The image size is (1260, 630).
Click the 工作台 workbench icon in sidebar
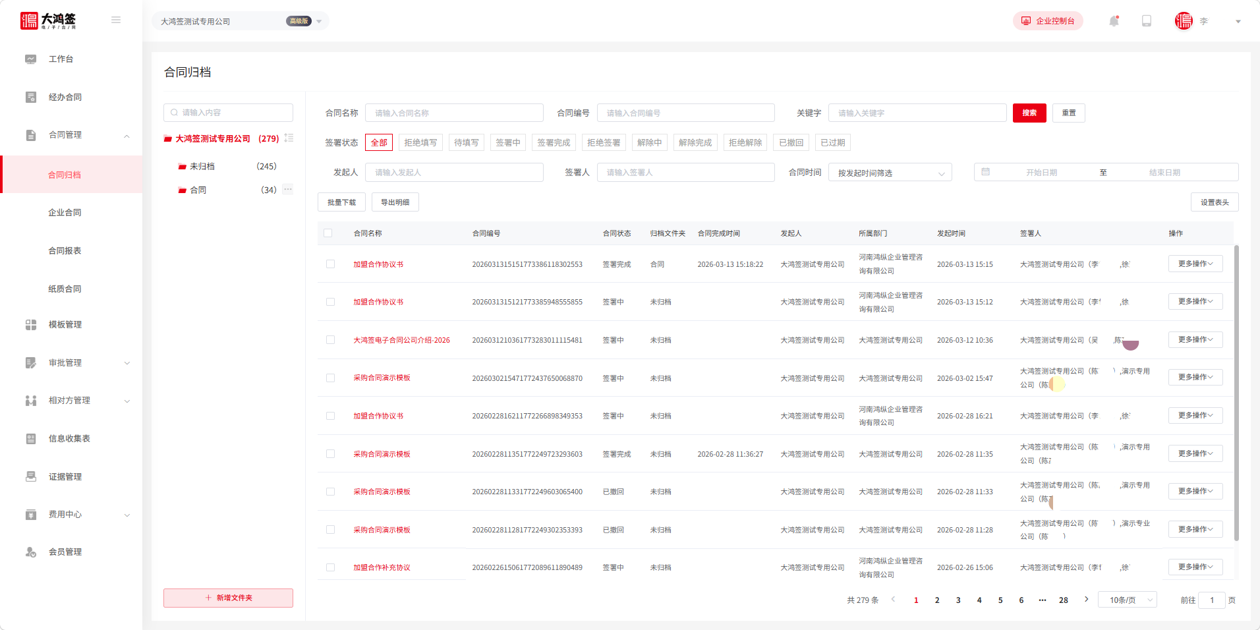click(31, 59)
